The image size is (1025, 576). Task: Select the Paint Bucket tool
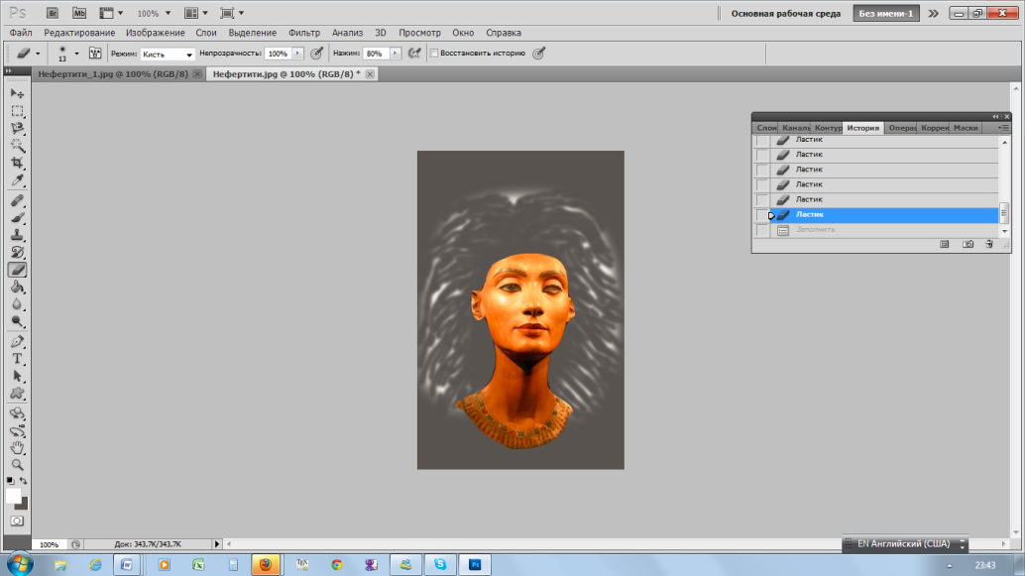point(17,287)
